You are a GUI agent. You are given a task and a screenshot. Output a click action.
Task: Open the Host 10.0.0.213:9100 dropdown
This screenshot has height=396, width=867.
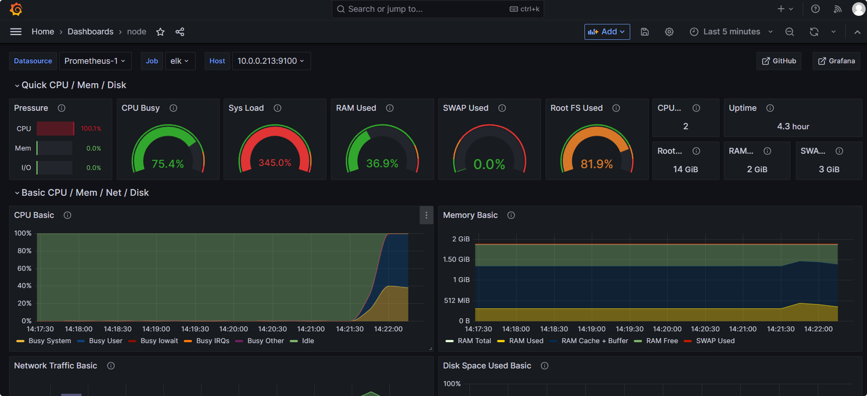(x=271, y=61)
